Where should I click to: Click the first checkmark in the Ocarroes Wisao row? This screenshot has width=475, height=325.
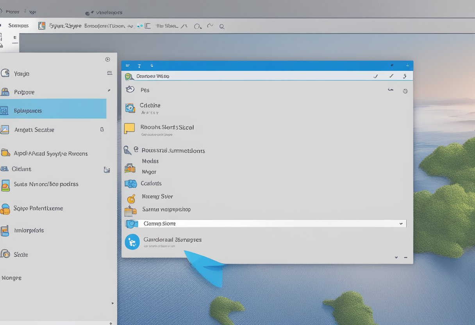coord(376,76)
